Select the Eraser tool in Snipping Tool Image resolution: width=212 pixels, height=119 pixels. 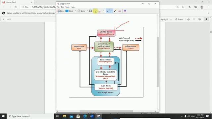119,11
